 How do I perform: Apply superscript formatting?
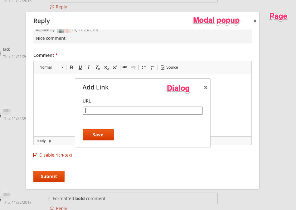coord(115,67)
